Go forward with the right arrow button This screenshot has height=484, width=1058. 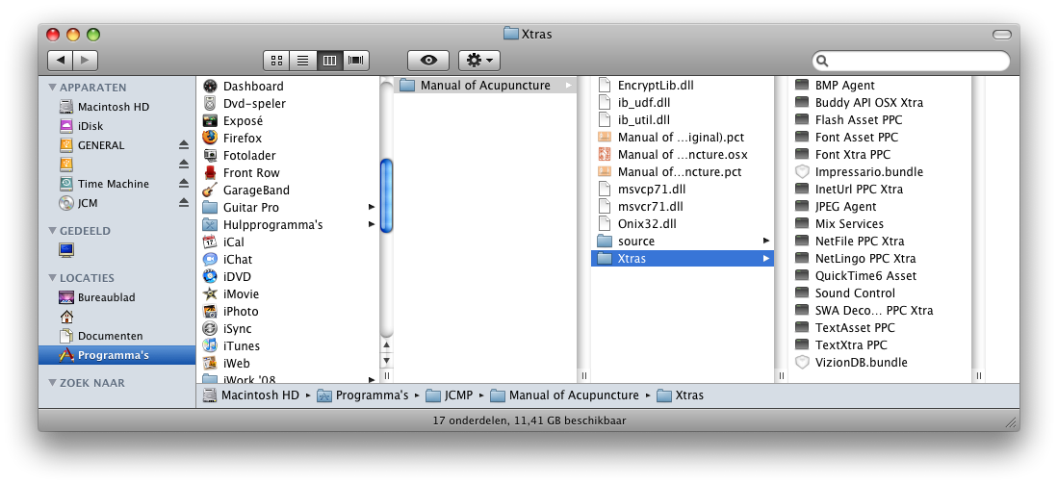pos(85,60)
